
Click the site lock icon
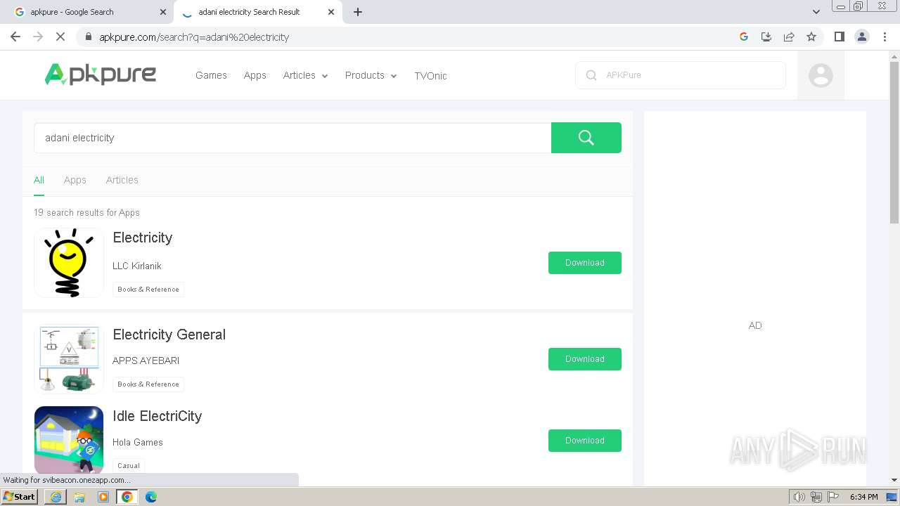click(x=88, y=37)
